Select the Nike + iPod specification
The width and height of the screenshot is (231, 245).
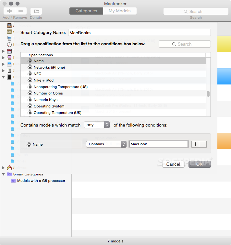click(113, 80)
